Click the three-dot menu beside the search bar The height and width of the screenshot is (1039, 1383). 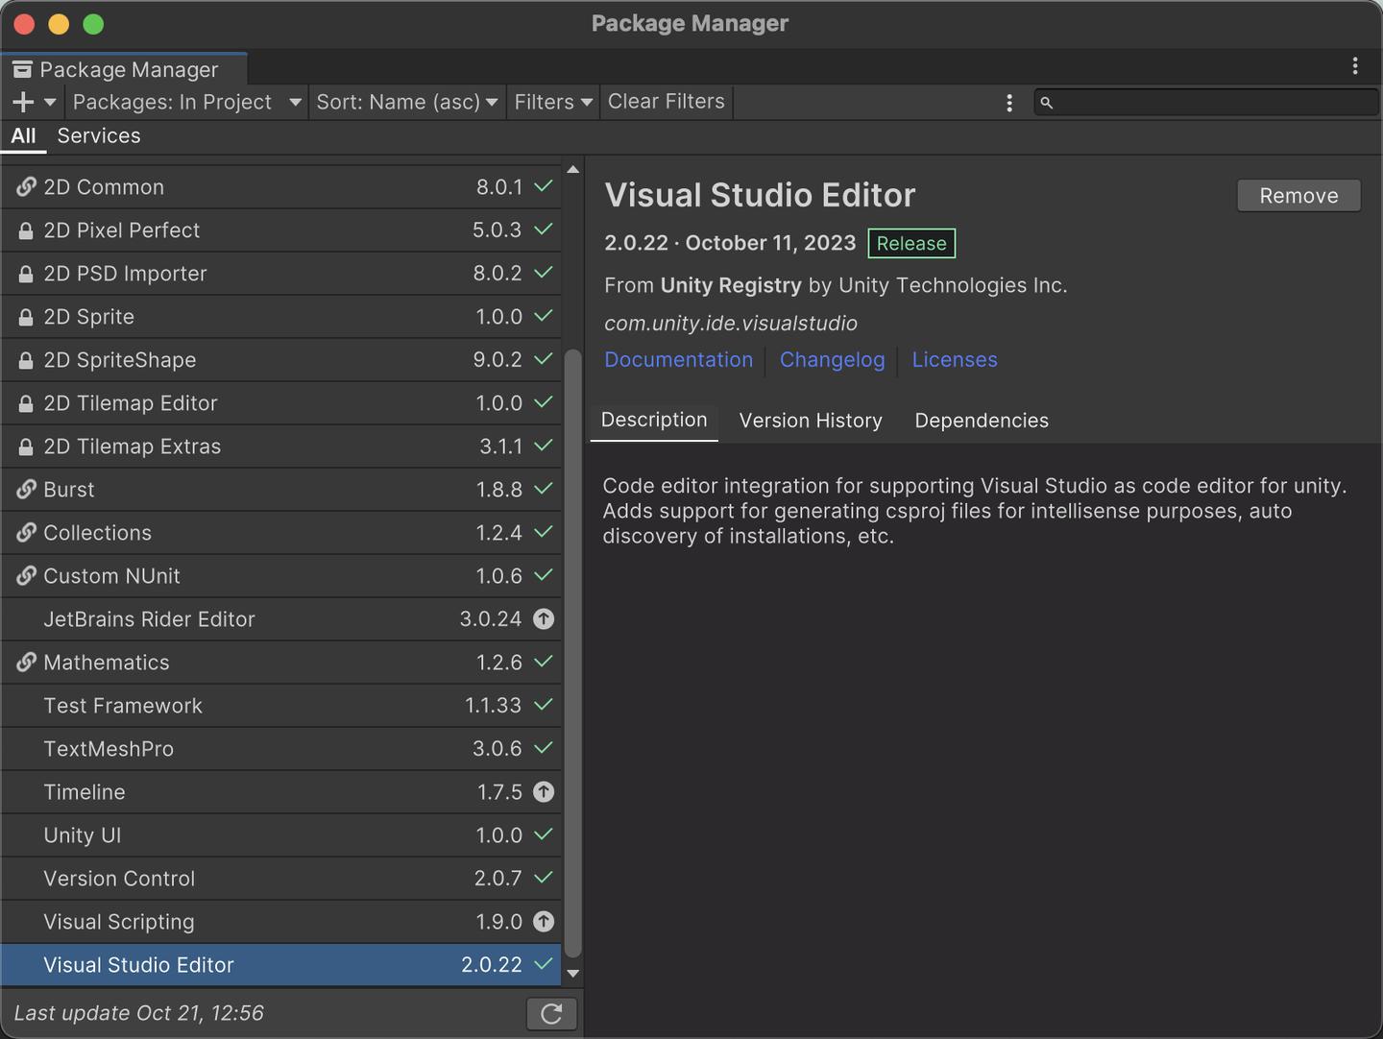[x=1008, y=102]
